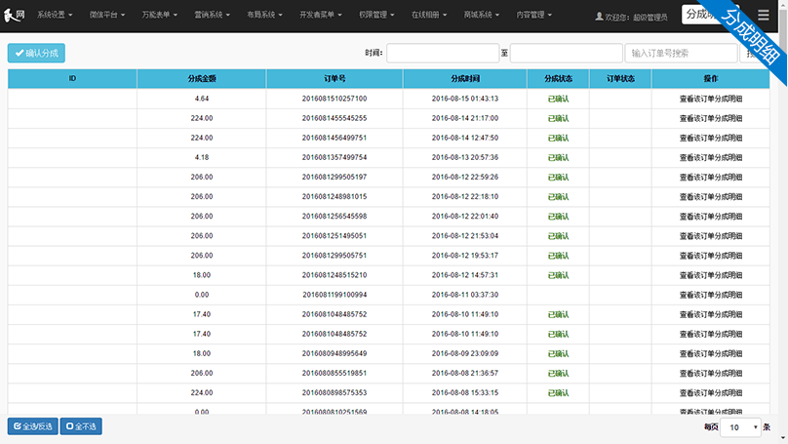Expand the 系统设置 dropdown menu
This screenshot has height=444, width=788.
coord(57,16)
